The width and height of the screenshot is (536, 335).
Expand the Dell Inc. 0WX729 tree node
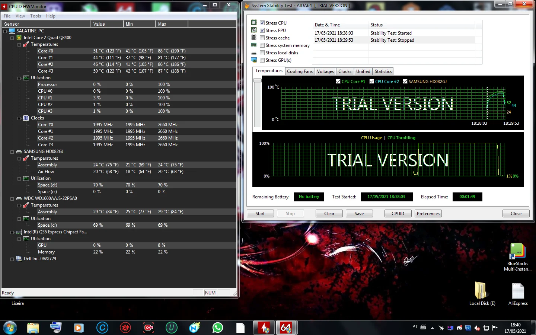pyautogui.click(x=12, y=259)
